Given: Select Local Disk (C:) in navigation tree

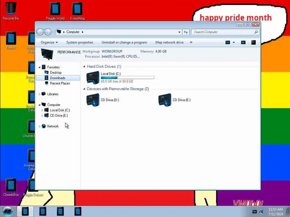Looking at the screenshot, I should pyautogui.click(x=60, y=110).
